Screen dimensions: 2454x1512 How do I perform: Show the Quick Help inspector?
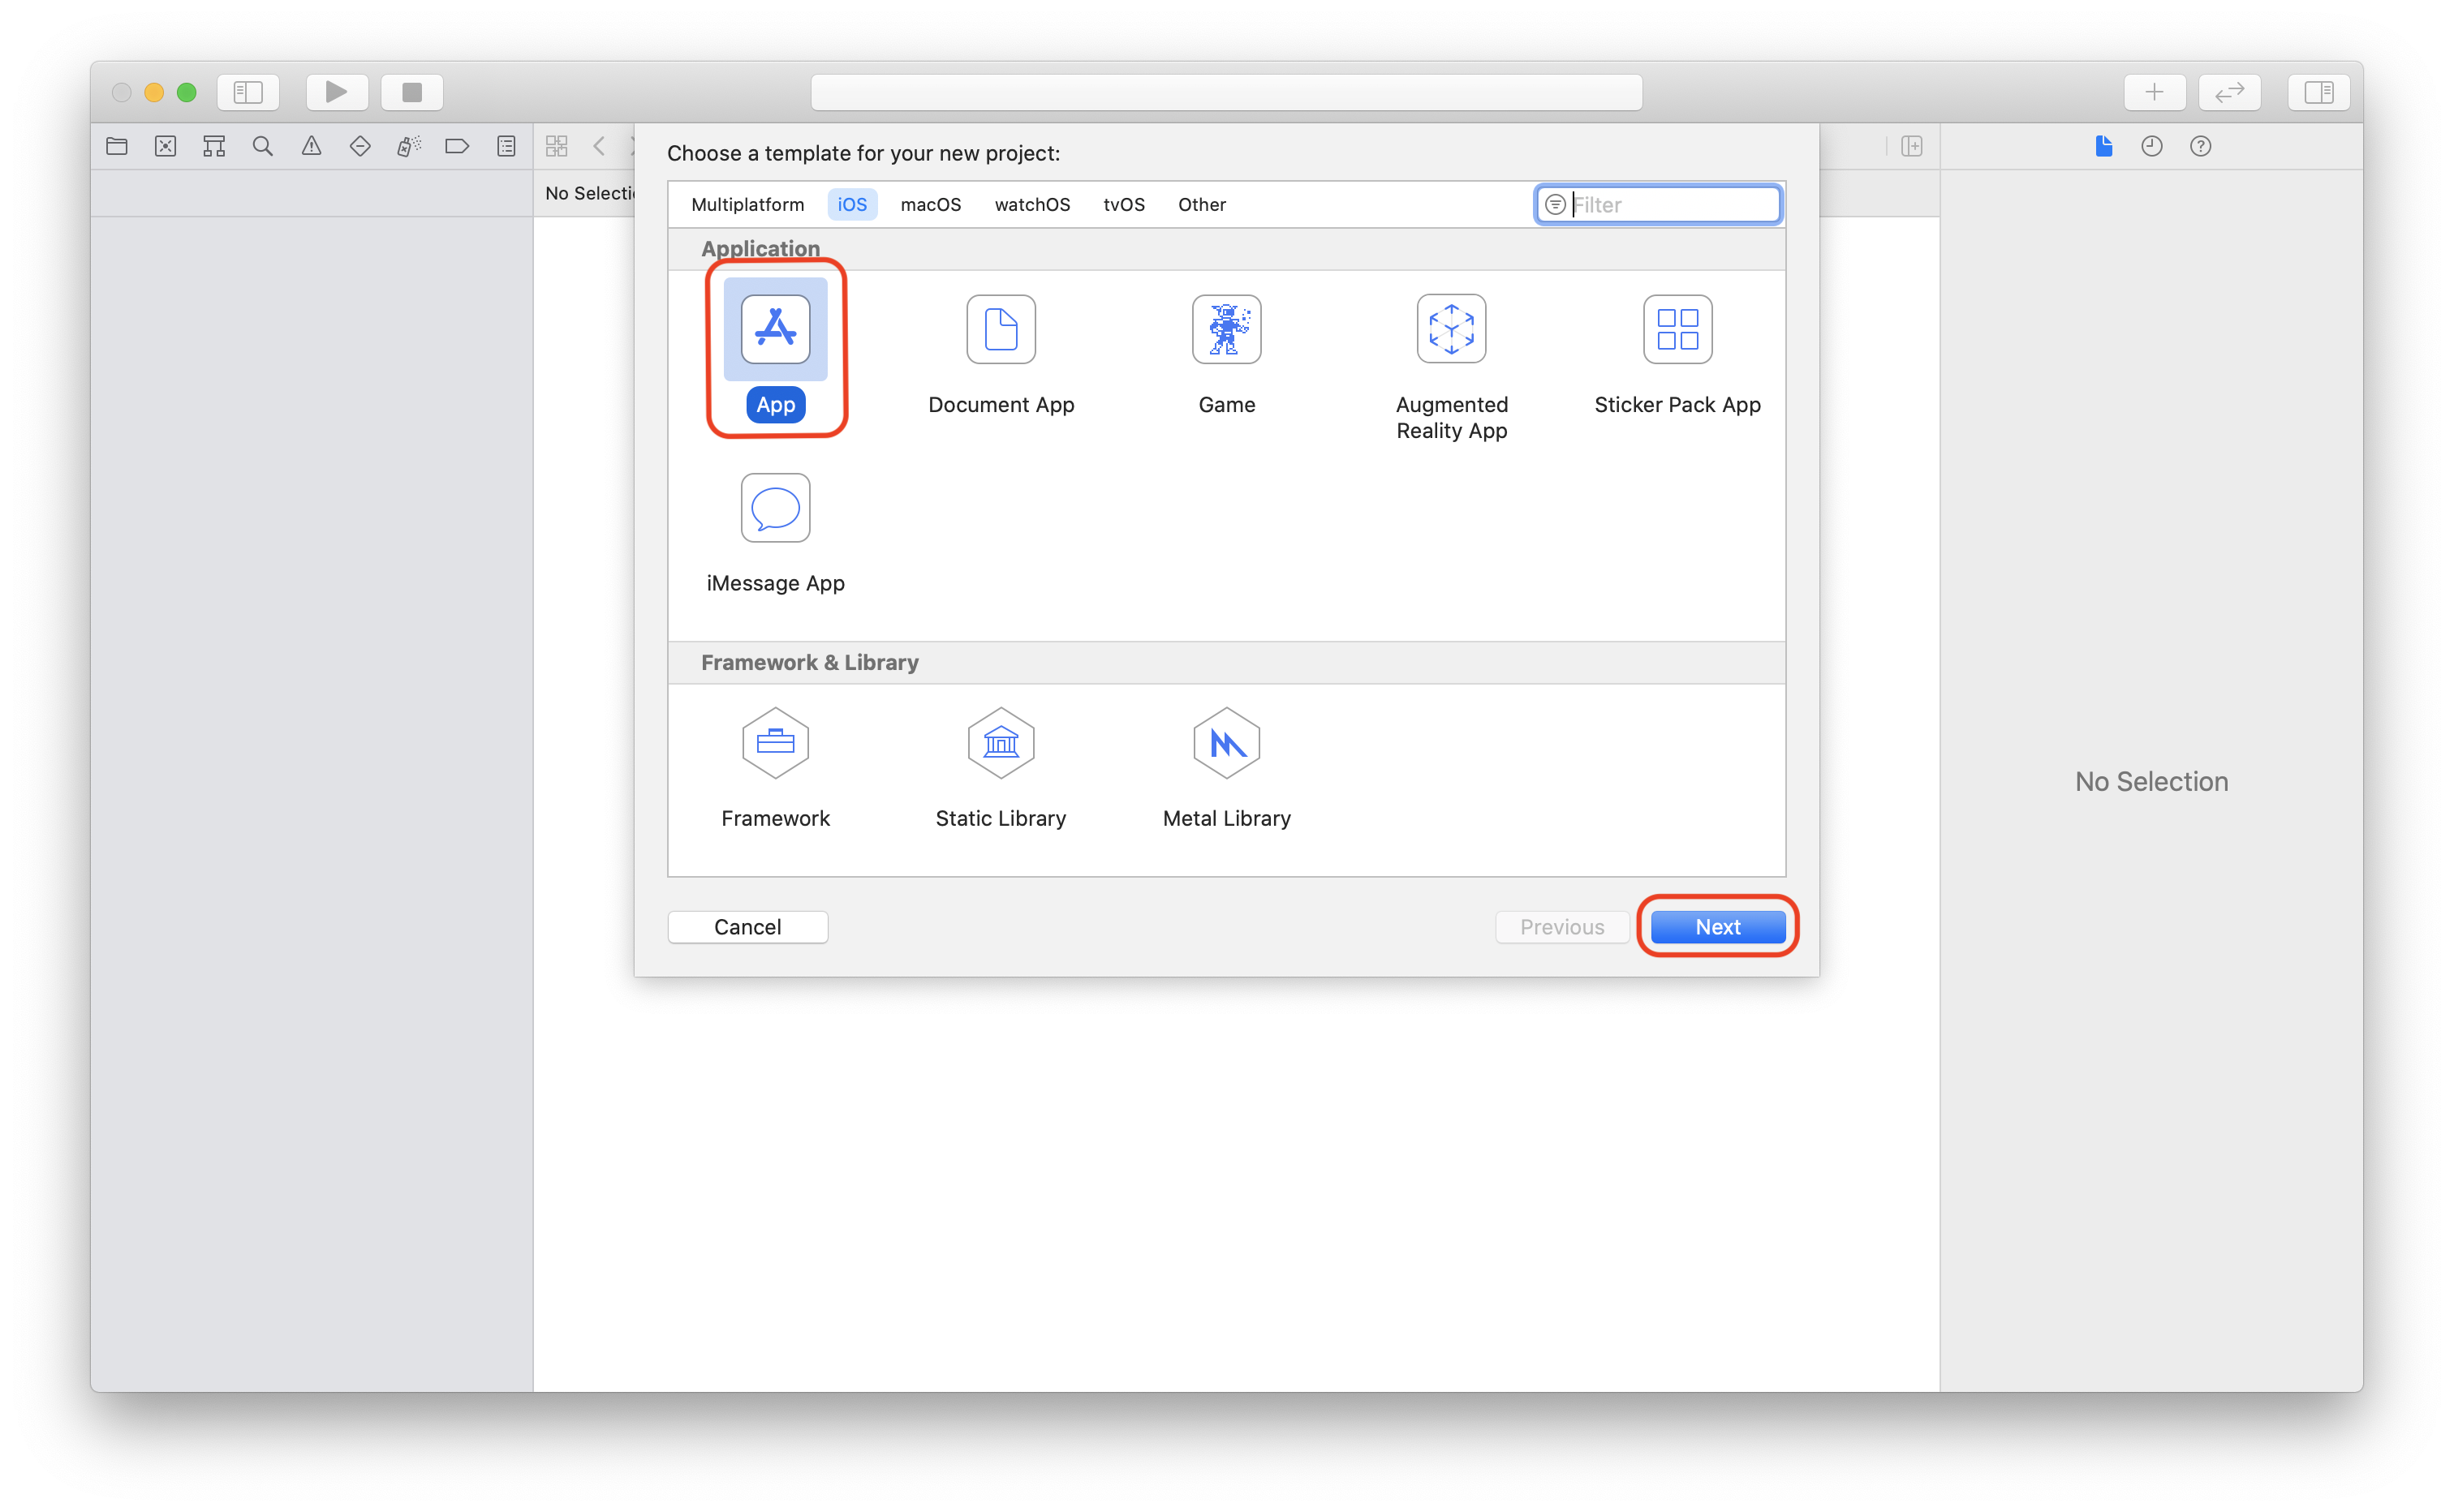pyautogui.click(x=2200, y=146)
